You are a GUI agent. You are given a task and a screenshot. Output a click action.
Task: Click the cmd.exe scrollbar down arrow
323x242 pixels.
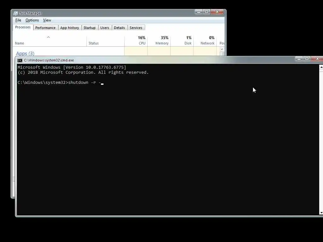pos(321,213)
